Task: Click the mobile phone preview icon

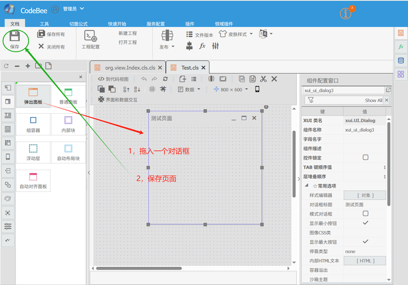Action: [x=257, y=89]
